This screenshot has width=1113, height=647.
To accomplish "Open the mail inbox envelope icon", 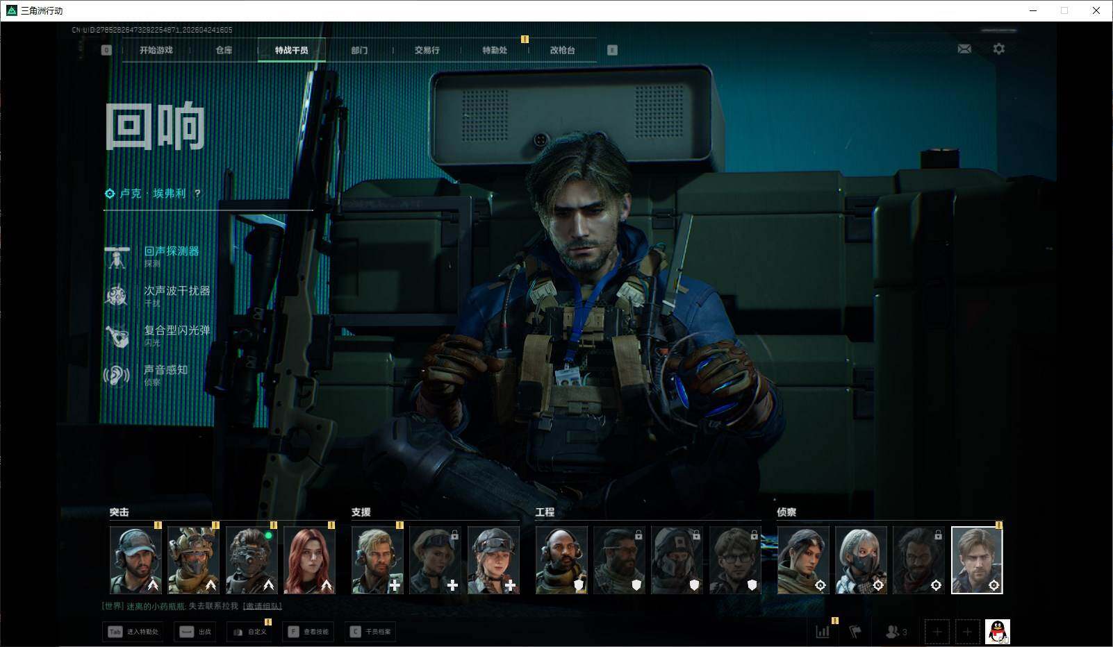I will point(964,49).
